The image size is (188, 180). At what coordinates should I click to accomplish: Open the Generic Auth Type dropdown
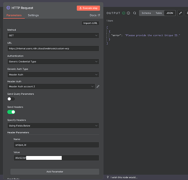53,75
